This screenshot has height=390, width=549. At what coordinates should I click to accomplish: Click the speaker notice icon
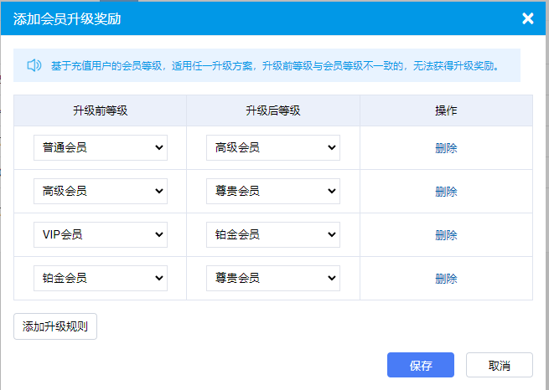34,65
